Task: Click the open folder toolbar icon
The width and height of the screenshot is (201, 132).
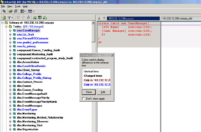Action: point(11,11)
